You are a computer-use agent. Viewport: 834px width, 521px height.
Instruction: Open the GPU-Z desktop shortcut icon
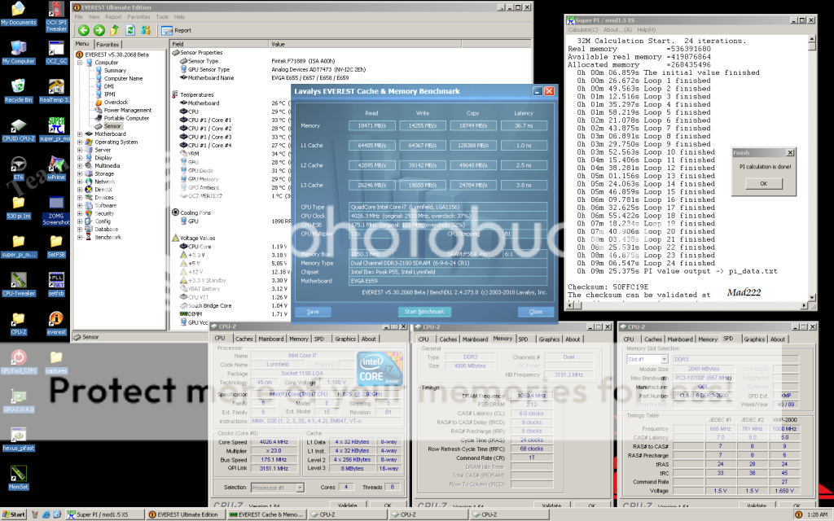pyautogui.click(x=18, y=397)
